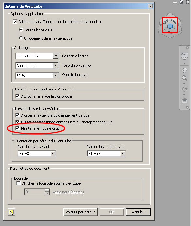Click the 'Position à l'écran' label
Viewport: 191px width, 226px height.
(x=75, y=56)
